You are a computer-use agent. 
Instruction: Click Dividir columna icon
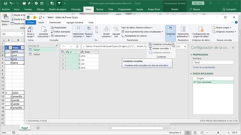[106, 29]
